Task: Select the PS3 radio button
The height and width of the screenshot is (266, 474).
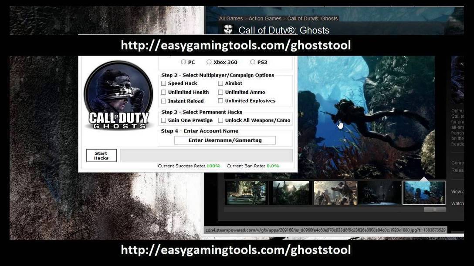Action: (x=252, y=62)
